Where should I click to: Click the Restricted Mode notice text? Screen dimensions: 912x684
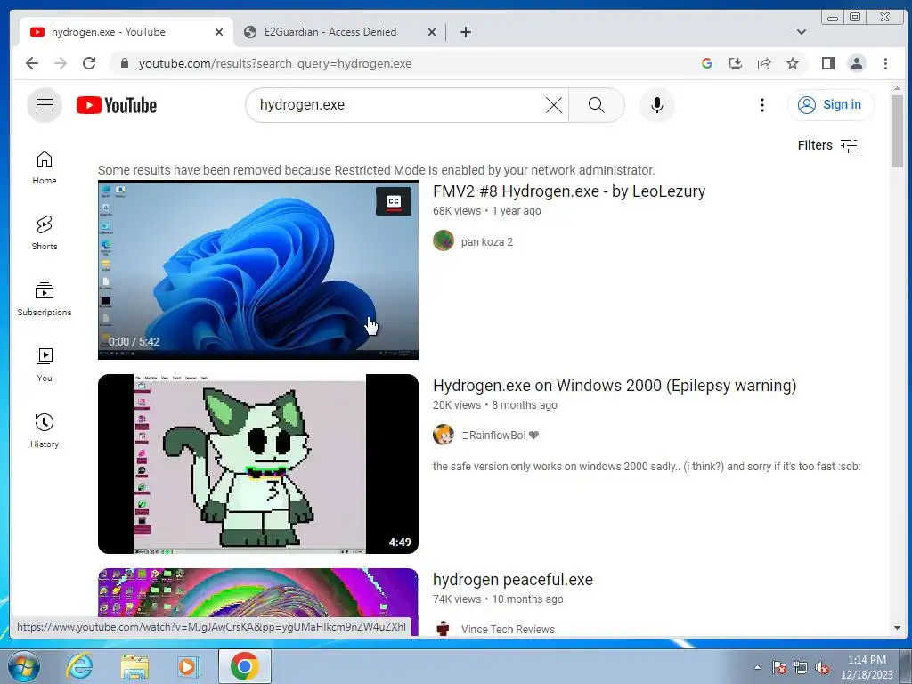(377, 170)
